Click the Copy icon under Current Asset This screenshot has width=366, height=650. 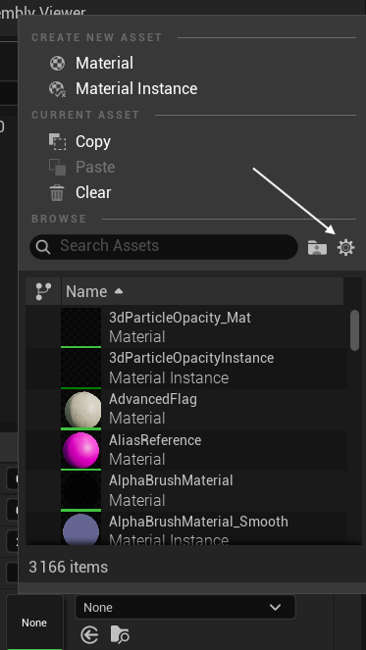tap(57, 142)
